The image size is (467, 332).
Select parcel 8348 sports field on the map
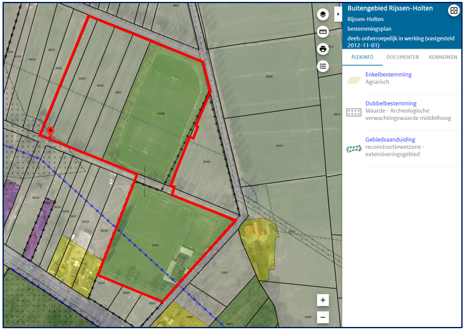click(161, 114)
